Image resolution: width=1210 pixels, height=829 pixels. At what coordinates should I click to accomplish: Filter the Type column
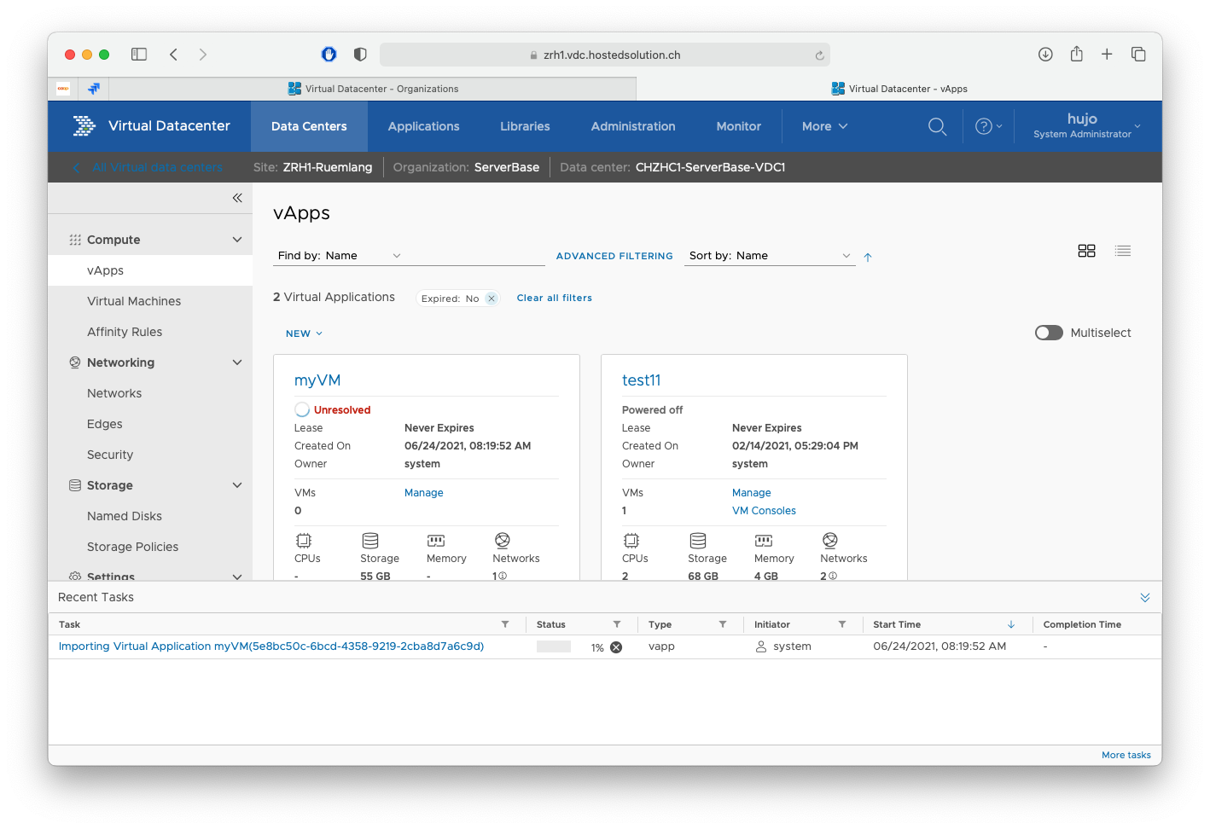pyautogui.click(x=723, y=624)
